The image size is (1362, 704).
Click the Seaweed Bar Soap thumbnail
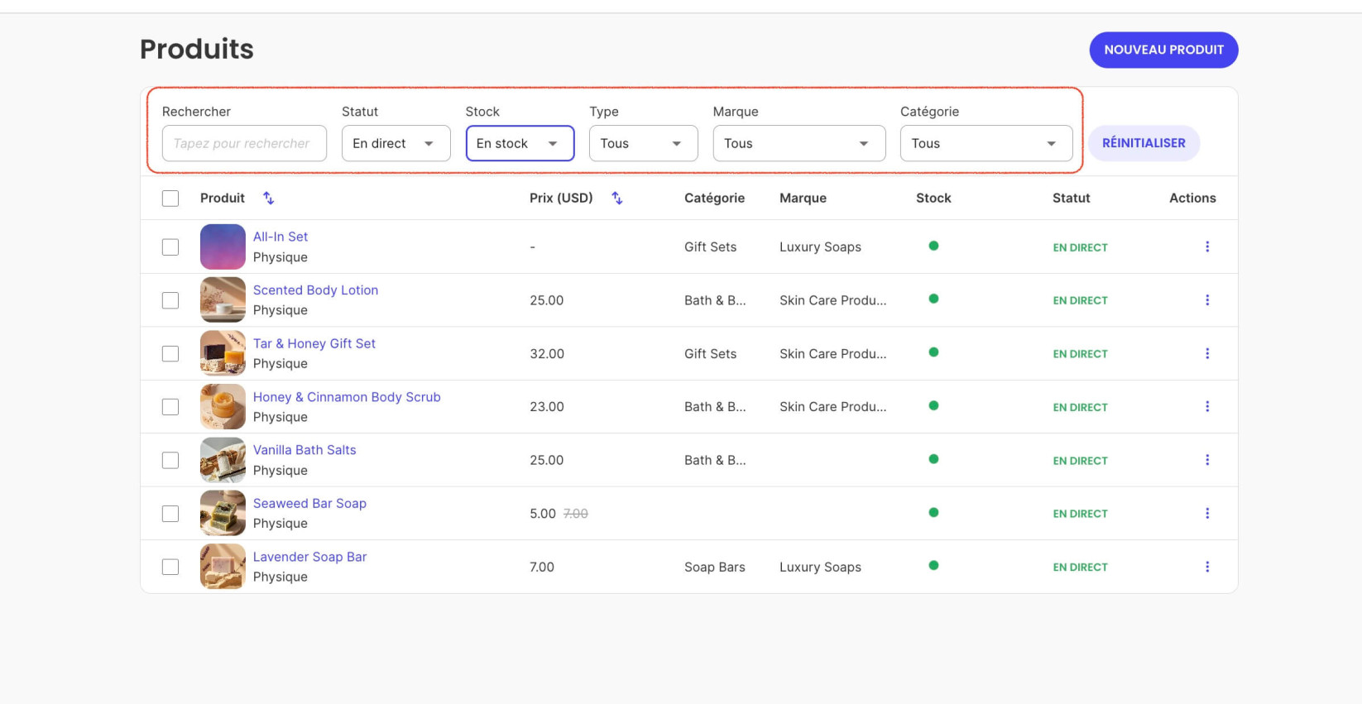click(x=223, y=514)
